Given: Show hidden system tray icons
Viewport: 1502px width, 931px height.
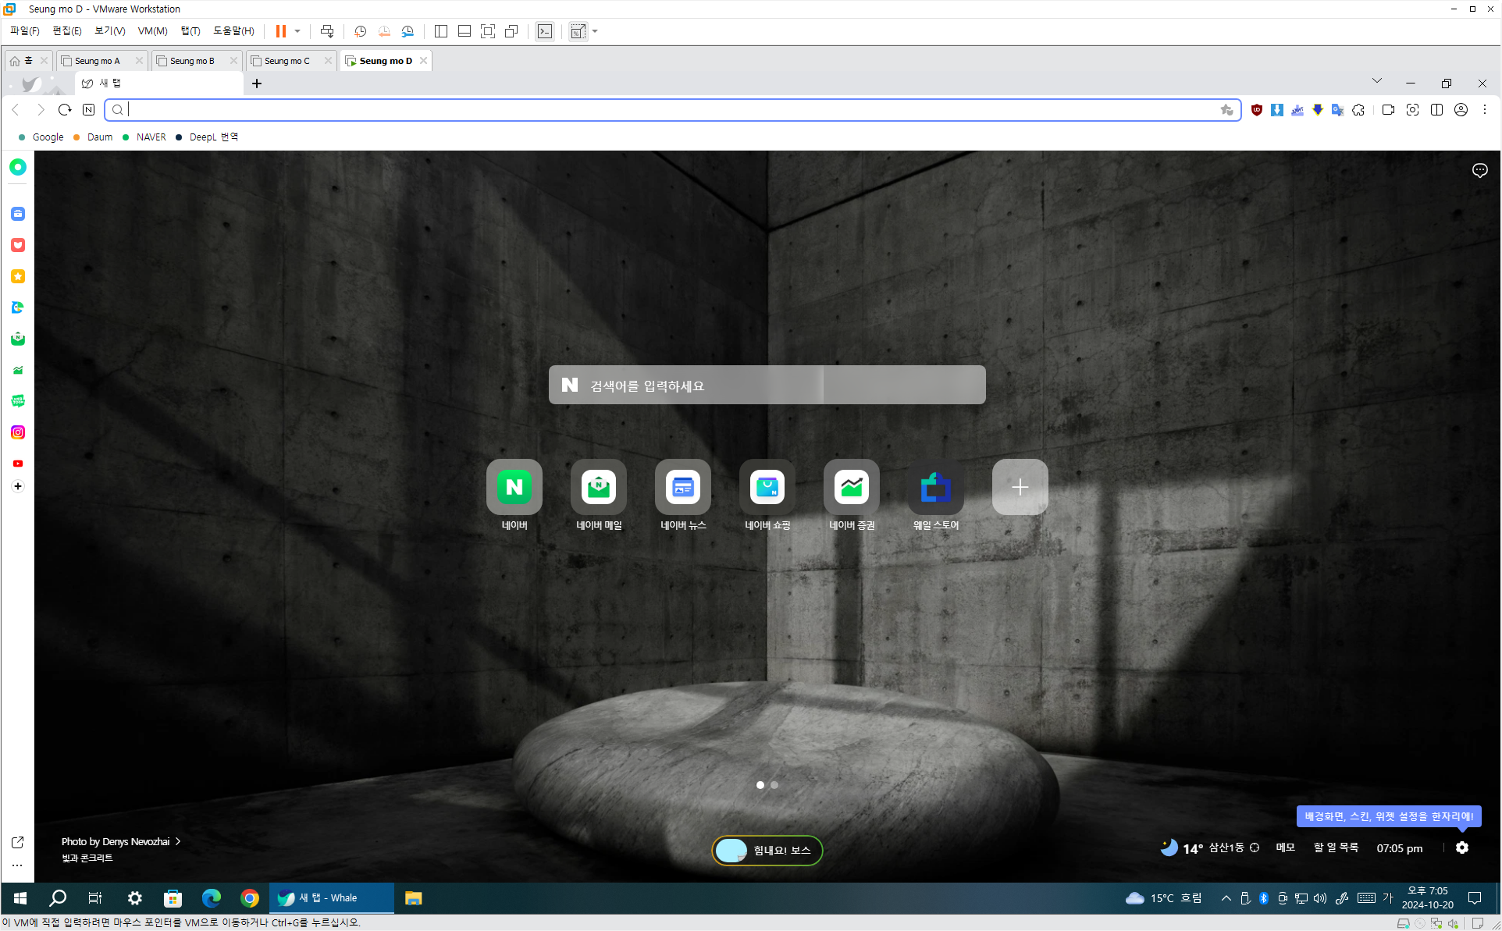Looking at the screenshot, I should pyautogui.click(x=1226, y=898).
